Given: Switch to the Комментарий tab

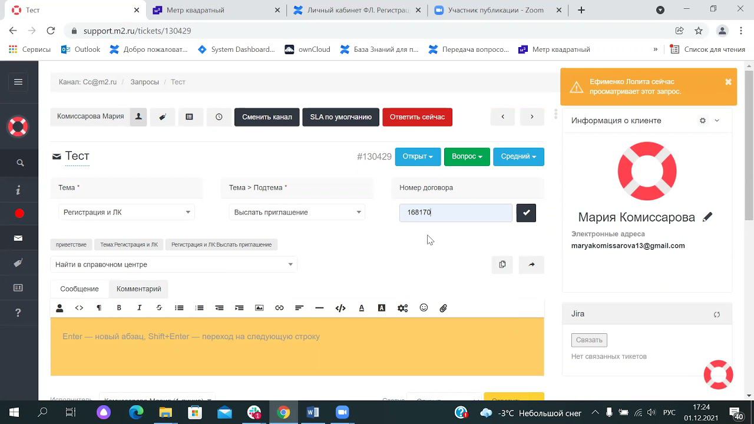Looking at the screenshot, I should pyautogui.click(x=139, y=289).
